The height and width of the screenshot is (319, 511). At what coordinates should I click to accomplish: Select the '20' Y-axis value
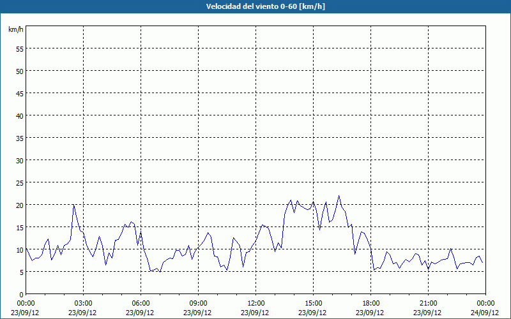click(x=20, y=205)
